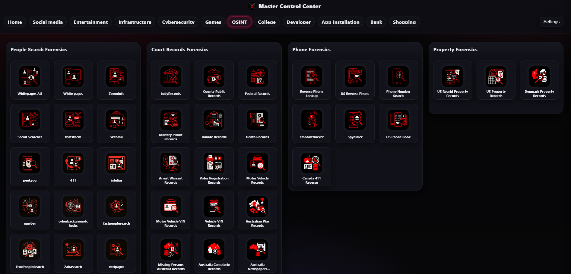Switch to the Cybersecurity tab
Image resolution: width=571 pixels, height=274 pixels.
pos(178,22)
